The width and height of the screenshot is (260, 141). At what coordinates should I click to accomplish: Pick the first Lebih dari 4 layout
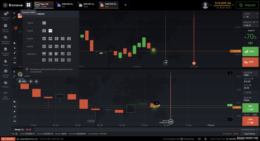[x=44, y=54]
